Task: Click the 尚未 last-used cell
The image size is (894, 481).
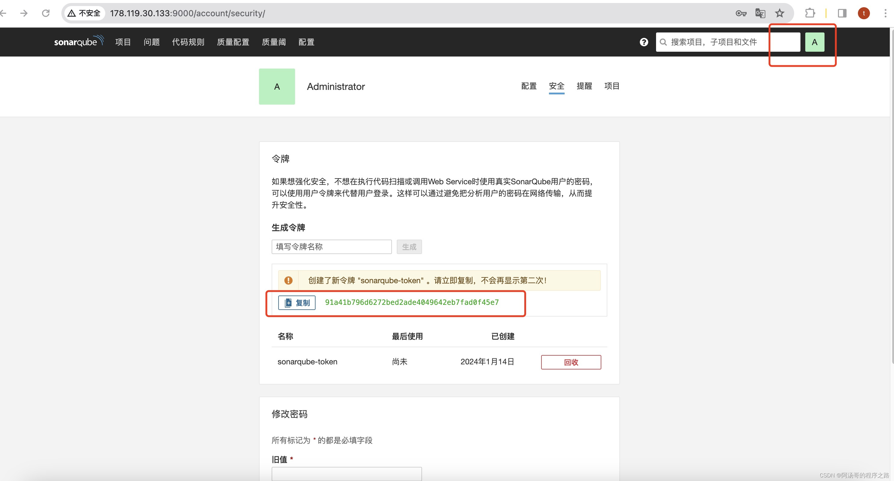Action: click(x=399, y=362)
